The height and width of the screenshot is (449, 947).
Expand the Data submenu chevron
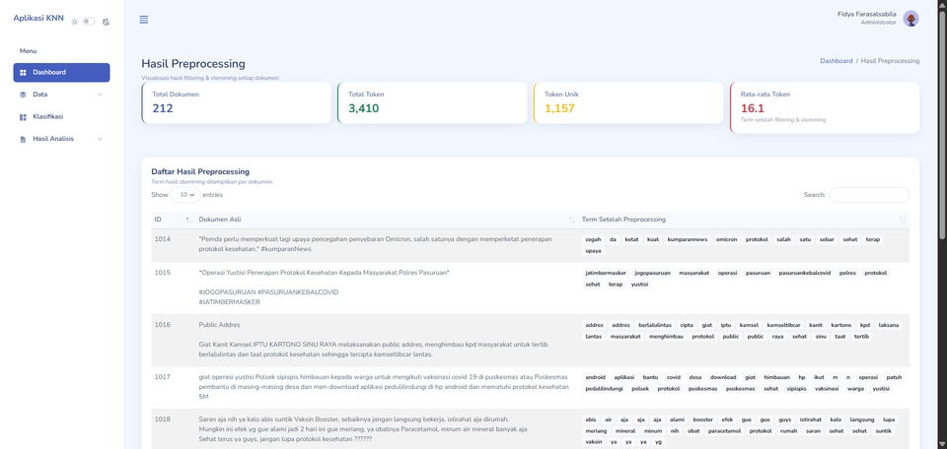pos(100,95)
